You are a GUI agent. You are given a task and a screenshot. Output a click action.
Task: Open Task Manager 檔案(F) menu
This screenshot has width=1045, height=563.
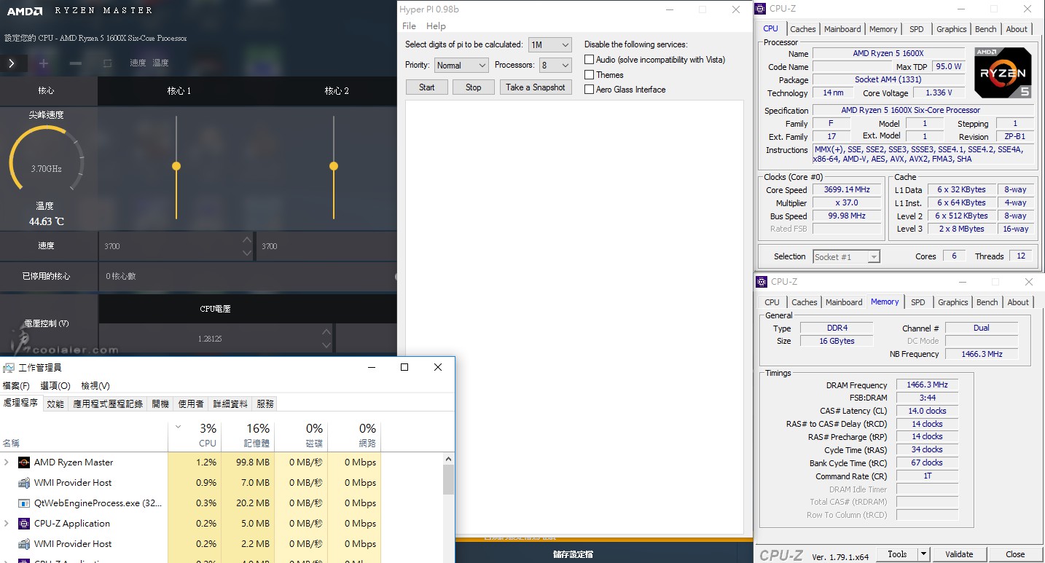pos(16,386)
